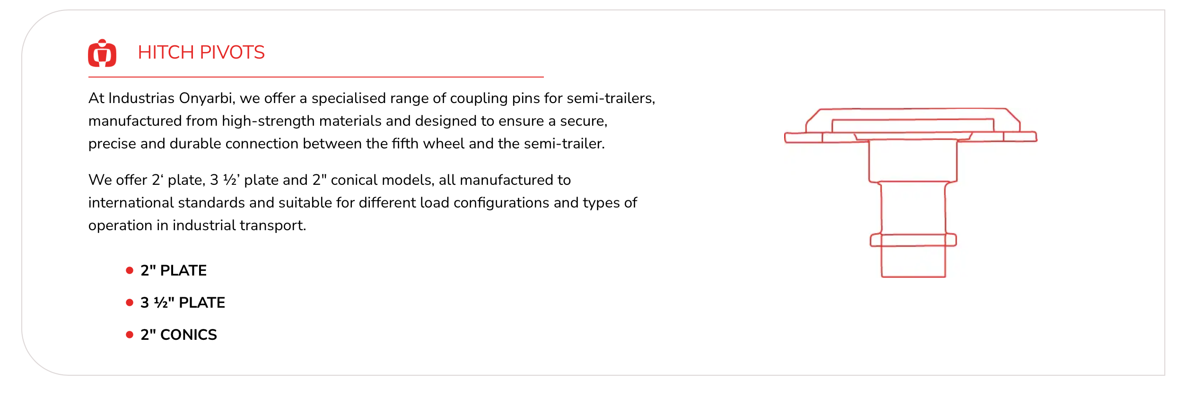The width and height of the screenshot is (1188, 397).
Task: Click the upper shaft of the pin drawing
Action: (913, 161)
